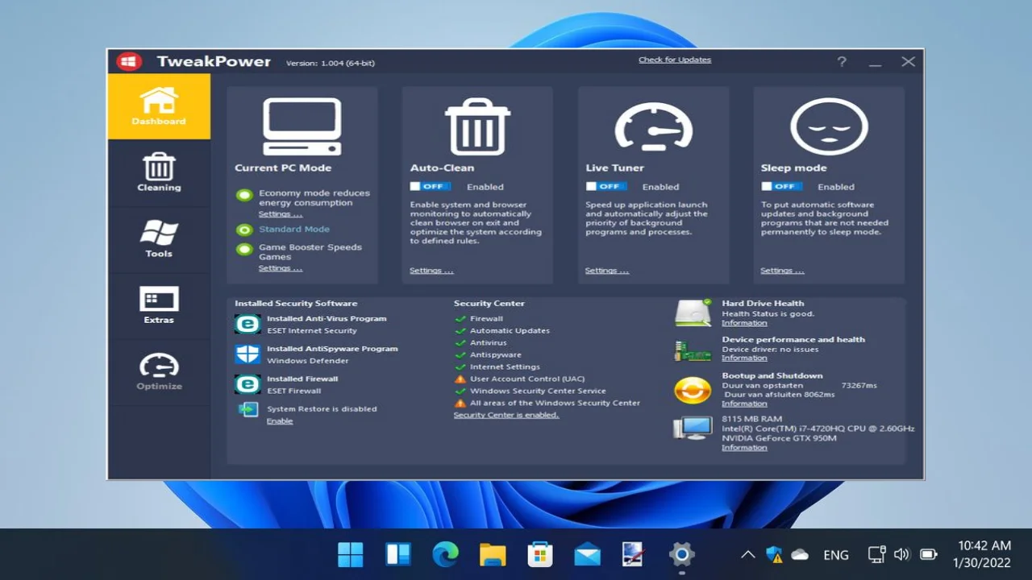Screen dimensions: 1032x580
Task: Click 'Security Center is enabled' link
Action: [506, 415]
